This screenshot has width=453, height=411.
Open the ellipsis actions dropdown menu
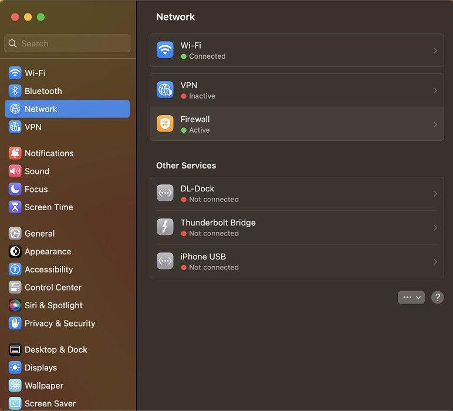pyautogui.click(x=411, y=298)
